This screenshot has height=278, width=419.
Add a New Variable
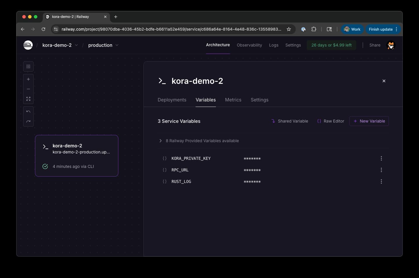369,121
